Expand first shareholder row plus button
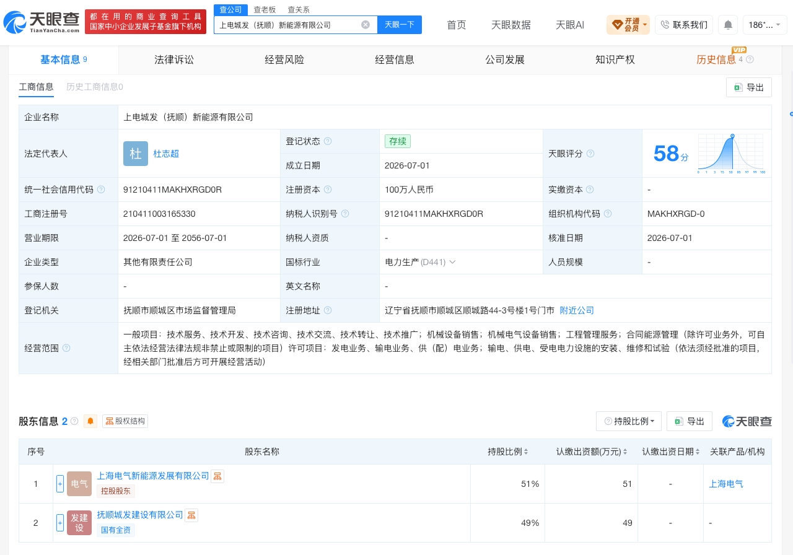Image resolution: width=793 pixels, height=555 pixels. (x=60, y=484)
